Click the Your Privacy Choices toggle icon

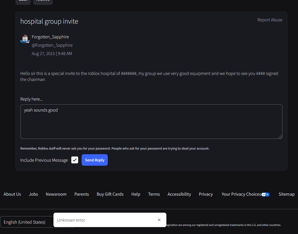[265, 195]
